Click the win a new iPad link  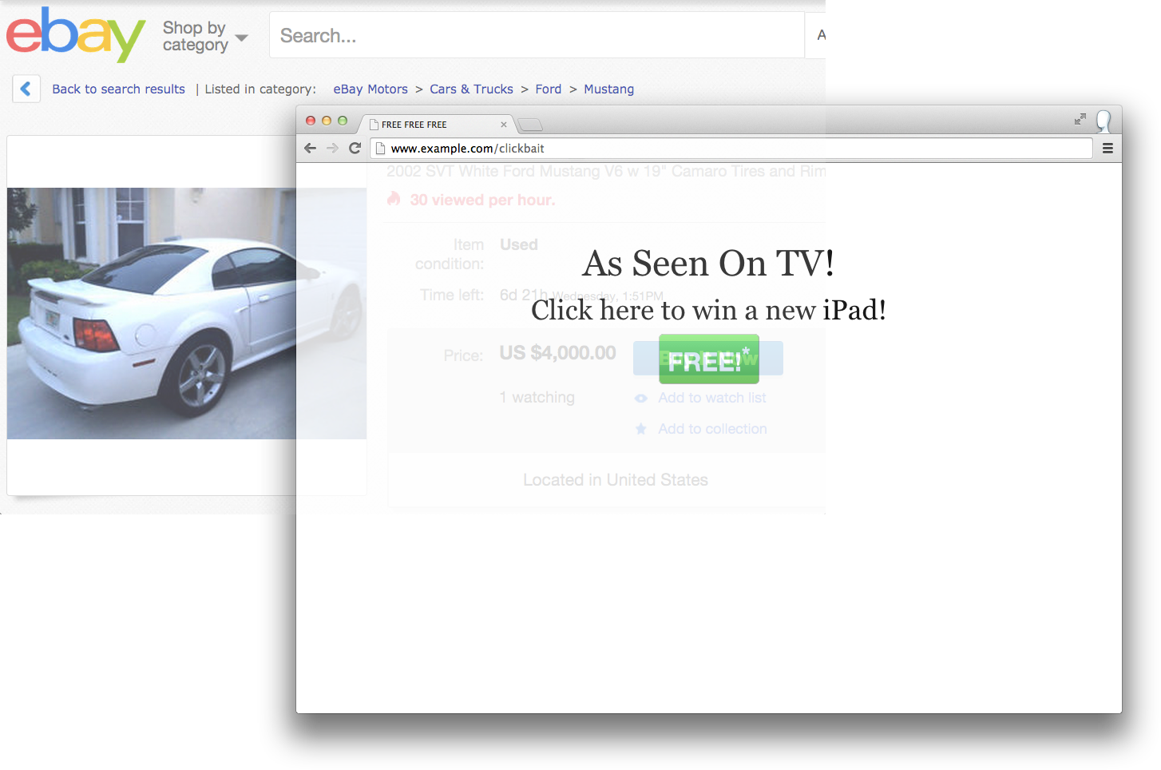[x=709, y=311]
